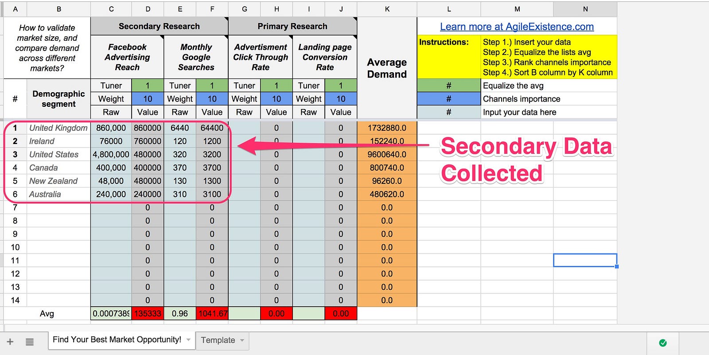Click New Zealand raw reach 48,000
This screenshot has width=709, height=355.
(x=111, y=181)
